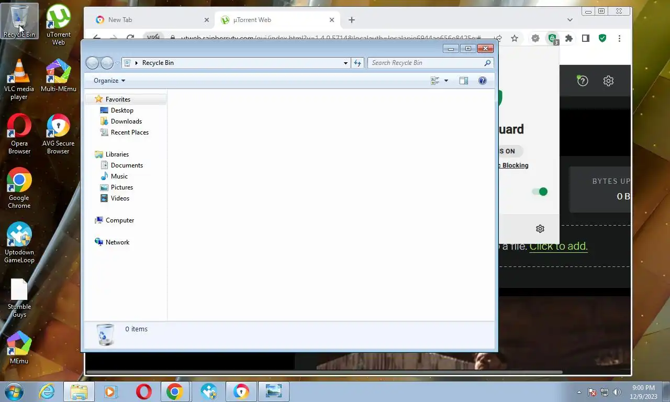Click the Search Recycle Bin field
The width and height of the screenshot is (670, 402).
click(x=430, y=63)
